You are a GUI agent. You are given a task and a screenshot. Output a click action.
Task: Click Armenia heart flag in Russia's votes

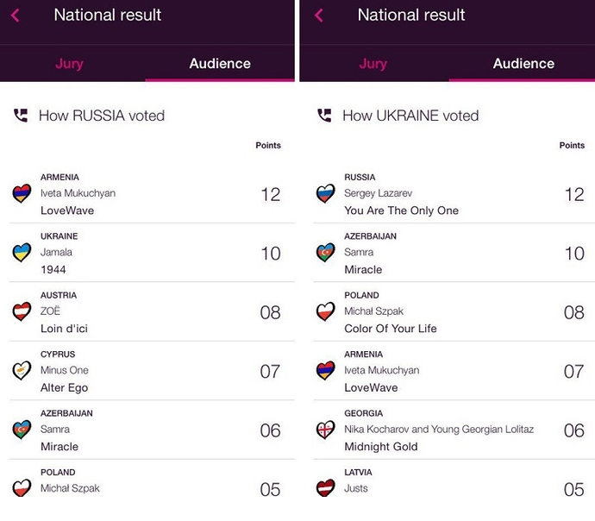click(x=22, y=193)
